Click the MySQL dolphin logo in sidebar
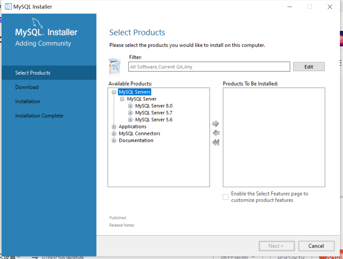343x259 pixels. tap(37, 23)
